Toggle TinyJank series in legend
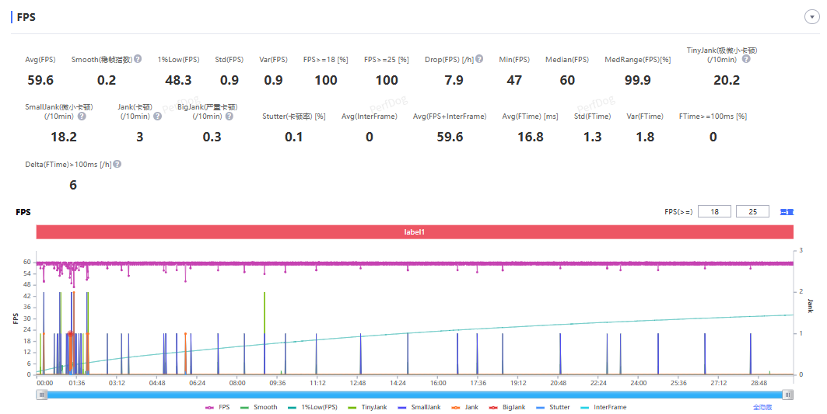Viewport: 827px width, 414px height. [x=367, y=407]
